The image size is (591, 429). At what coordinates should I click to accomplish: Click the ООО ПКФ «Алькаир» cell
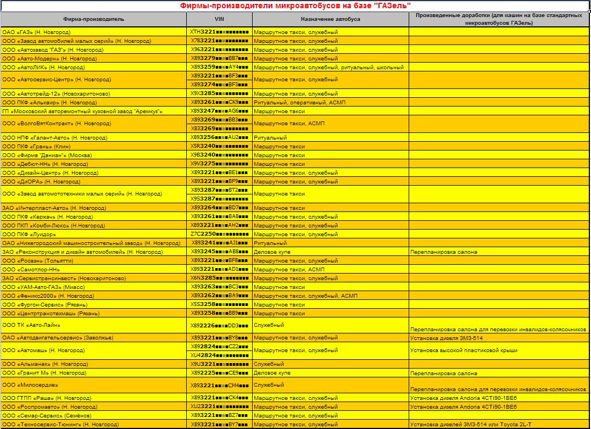(93, 102)
